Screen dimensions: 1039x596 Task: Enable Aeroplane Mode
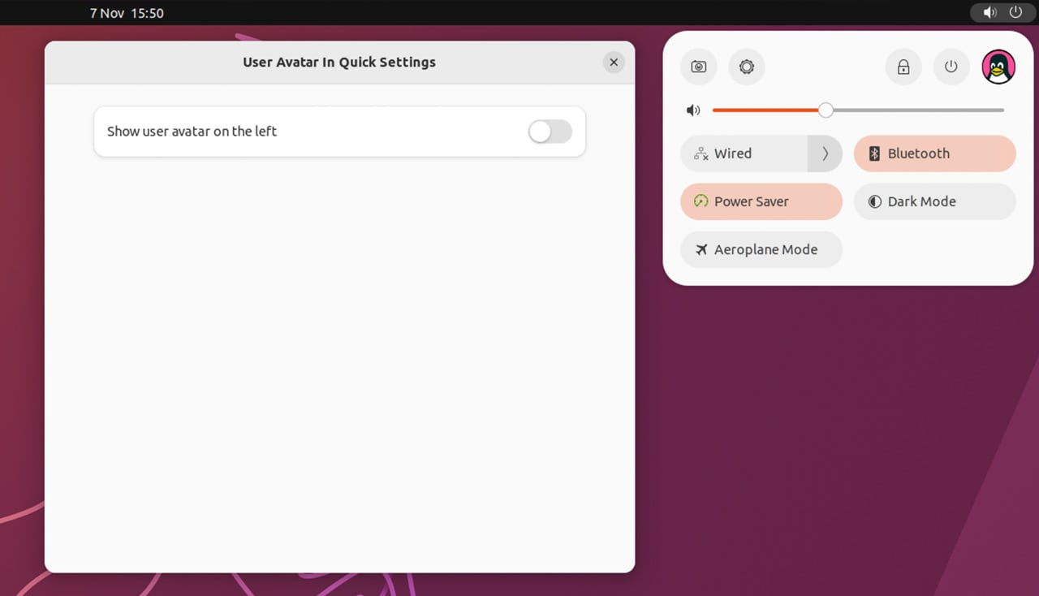point(761,249)
